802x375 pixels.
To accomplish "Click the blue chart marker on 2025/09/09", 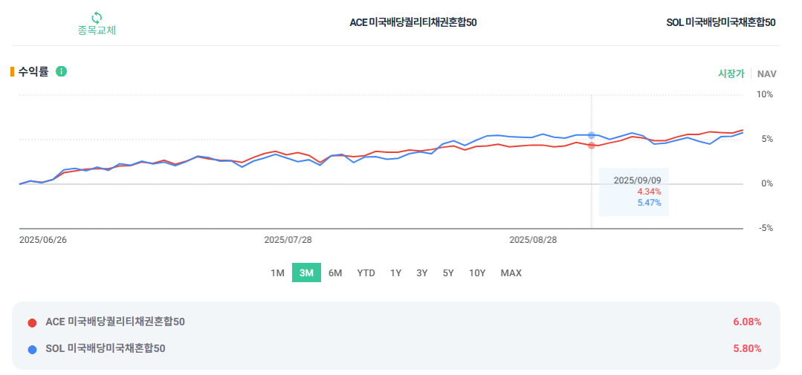I will click(591, 135).
